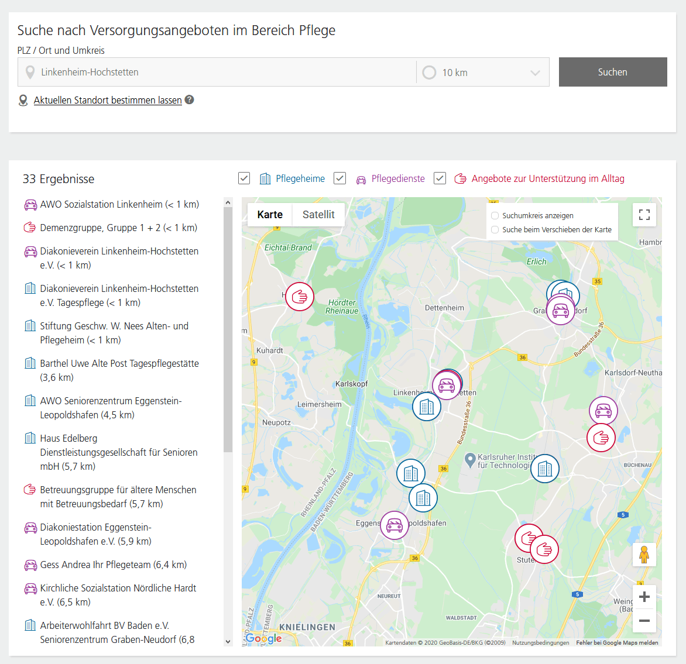The height and width of the screenshot is (664, 686).
Task: Click the Google logo on map
Action: [263, 638]
